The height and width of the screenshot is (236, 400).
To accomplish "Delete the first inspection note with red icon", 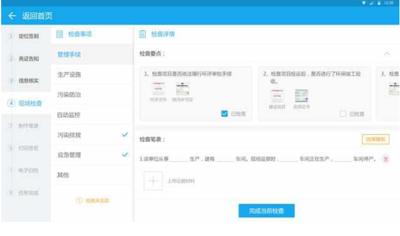I will 386,159.
